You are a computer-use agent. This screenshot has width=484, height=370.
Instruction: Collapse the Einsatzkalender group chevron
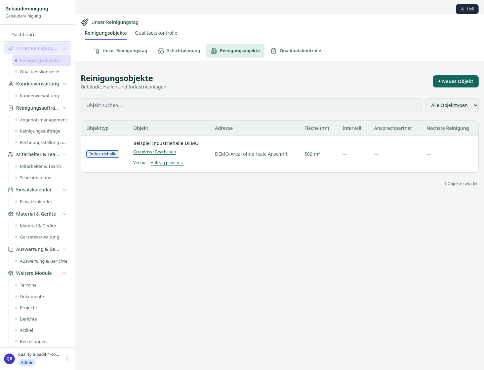(x=65, y=190)
